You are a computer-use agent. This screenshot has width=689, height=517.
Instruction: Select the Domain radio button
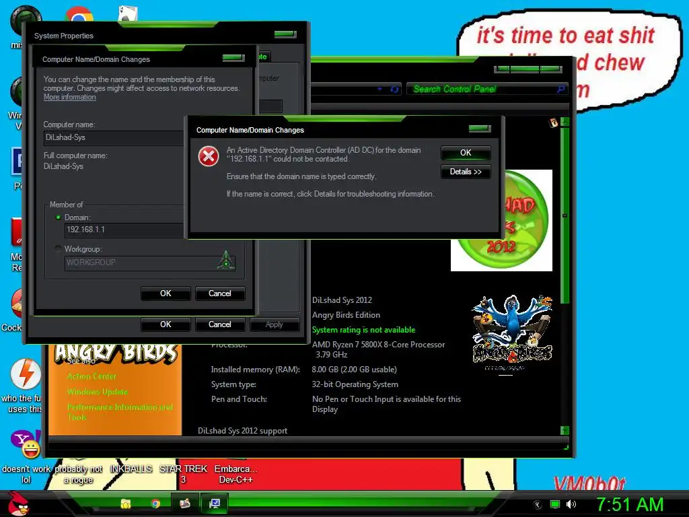point(58,217)
